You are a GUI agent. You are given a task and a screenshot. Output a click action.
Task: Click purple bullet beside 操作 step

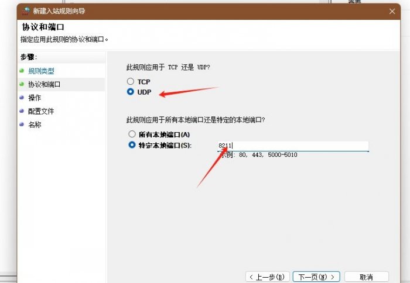22,98
